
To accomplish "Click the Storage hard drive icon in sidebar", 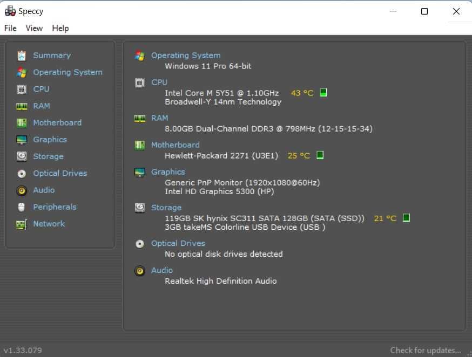I will 22,156.
